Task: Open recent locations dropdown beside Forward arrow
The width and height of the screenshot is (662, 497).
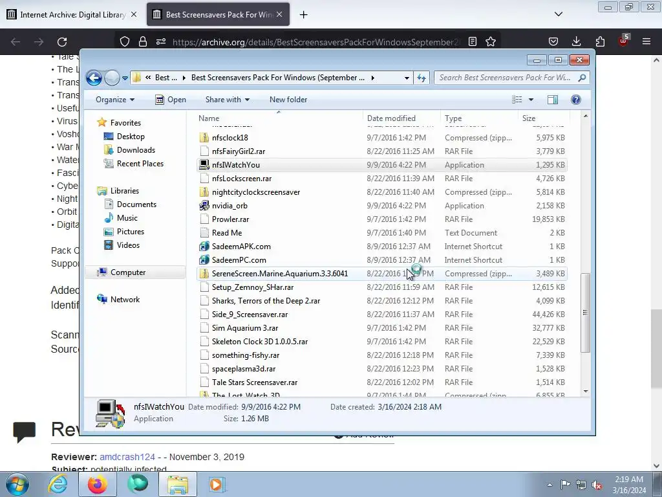Action: click(x=125, y=78)
